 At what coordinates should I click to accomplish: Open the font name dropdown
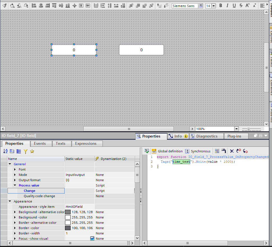click(x=201, y=6)
